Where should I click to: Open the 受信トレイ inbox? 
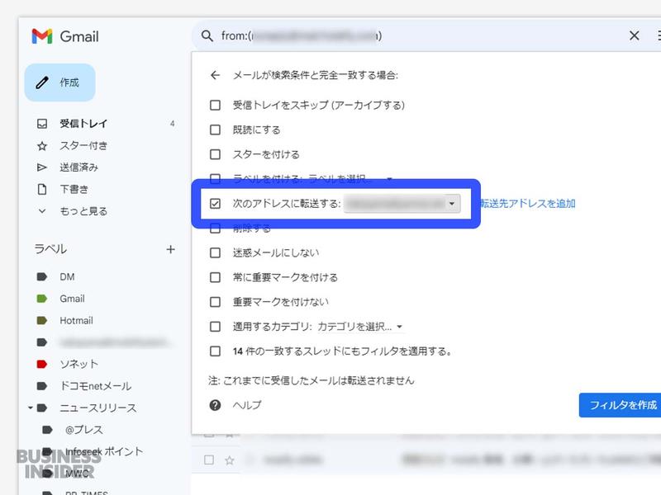[83, 124]
